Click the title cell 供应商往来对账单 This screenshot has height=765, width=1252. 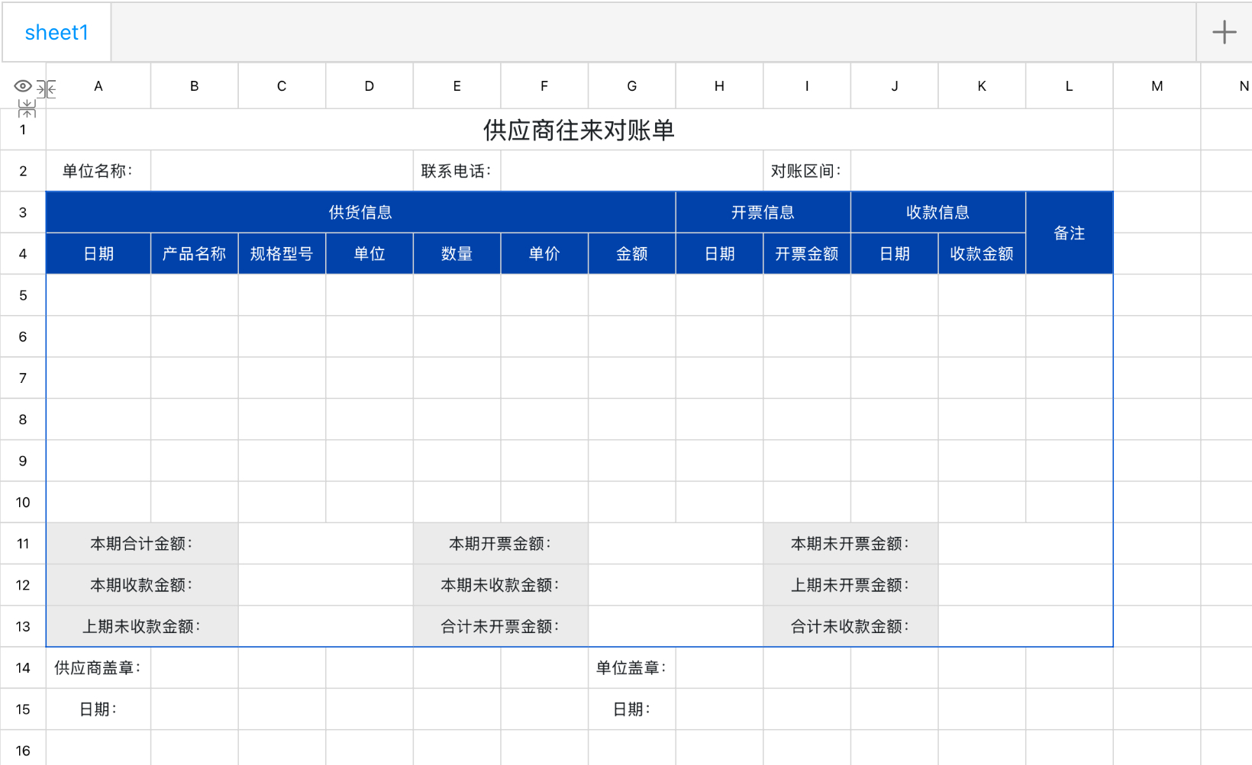coord(580,130)
